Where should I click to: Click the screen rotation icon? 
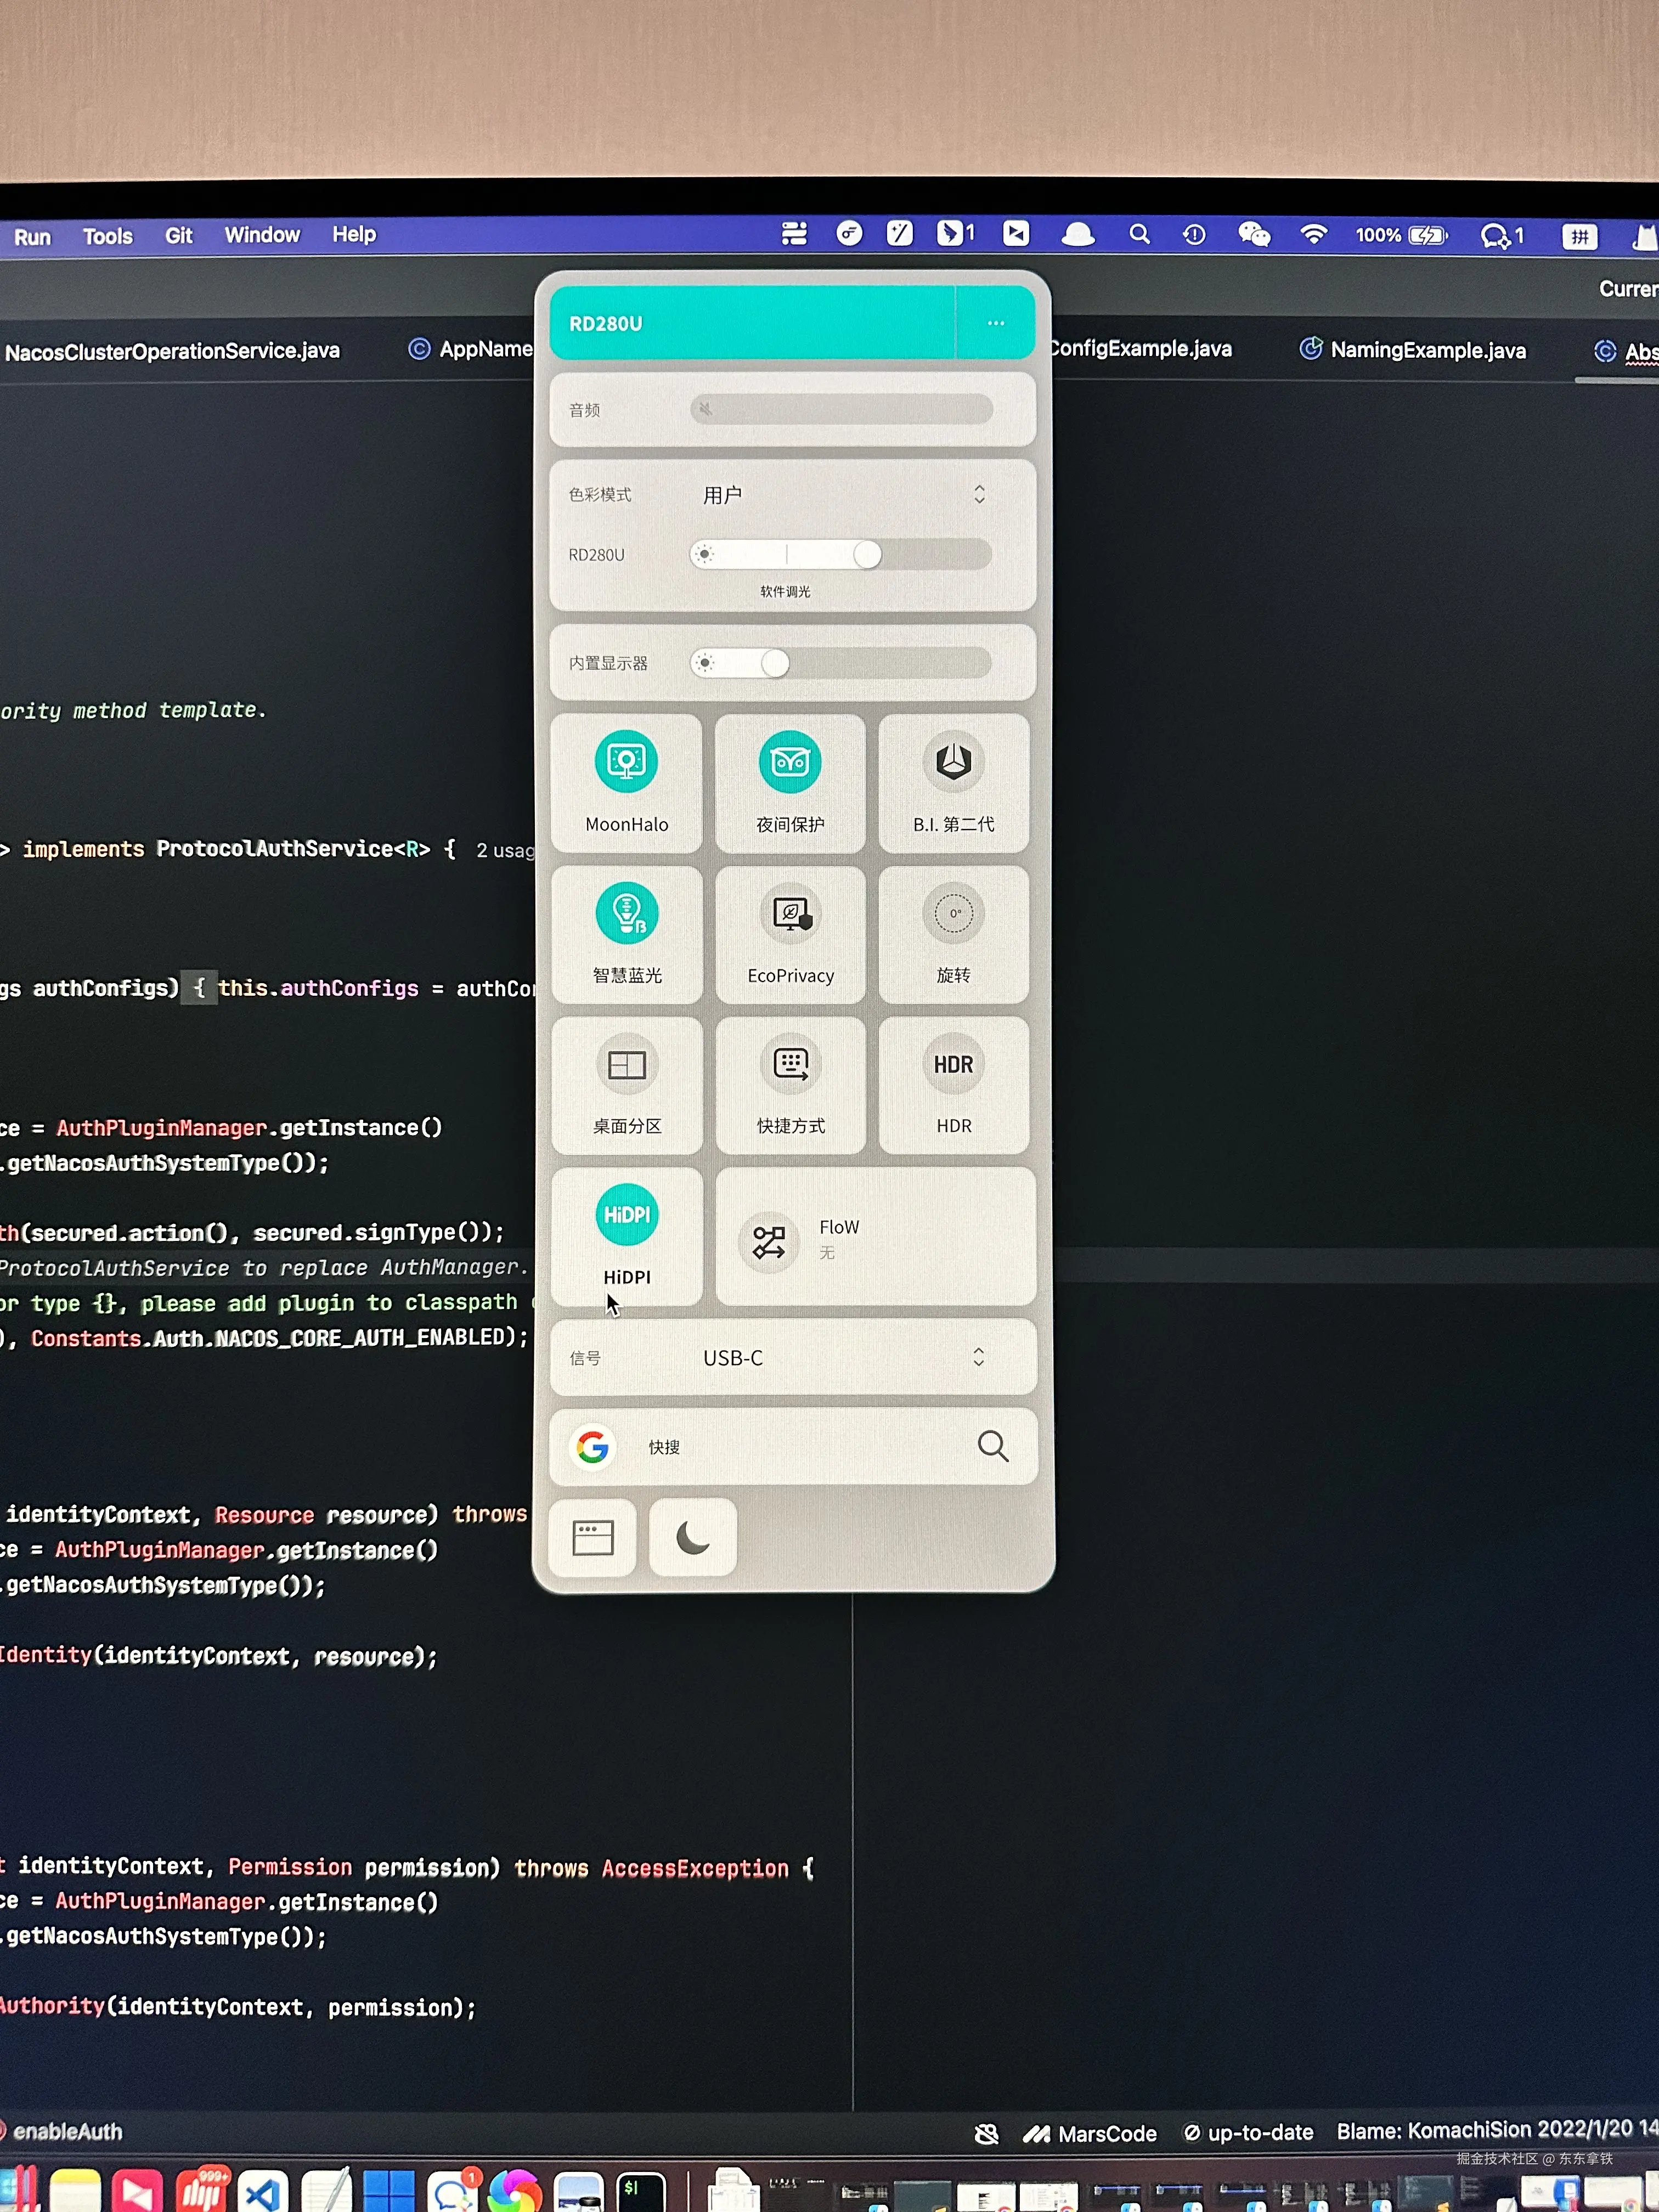coord(953,914)
